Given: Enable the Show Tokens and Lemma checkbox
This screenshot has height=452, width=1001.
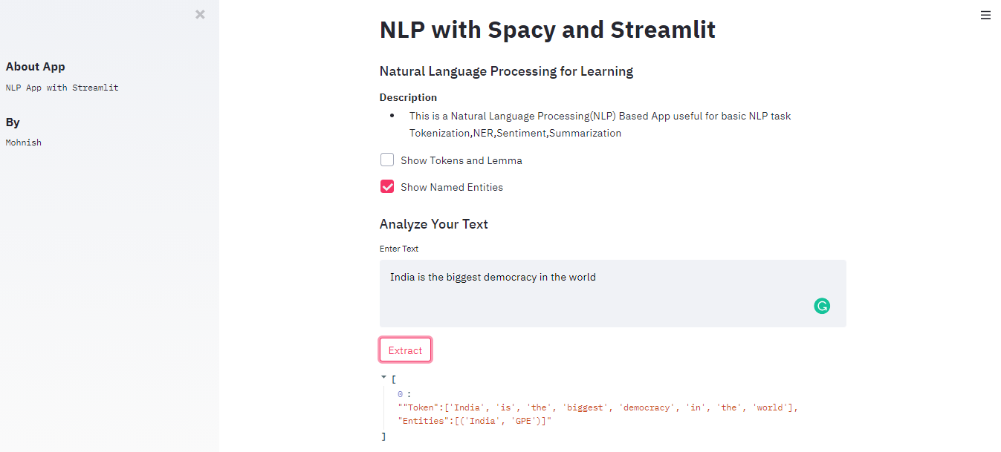Looking at the screenshot, I should 386,159.
